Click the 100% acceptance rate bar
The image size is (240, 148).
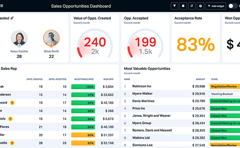(83, 87)
